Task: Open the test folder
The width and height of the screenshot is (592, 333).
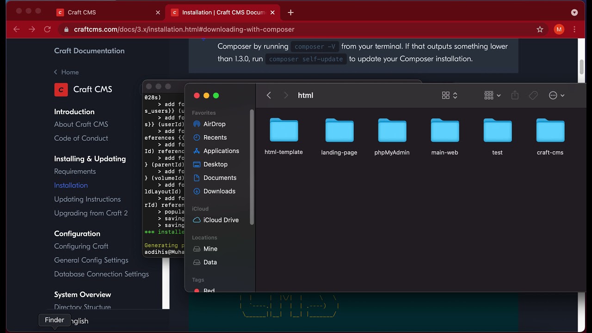Action: tap(497, 136)
